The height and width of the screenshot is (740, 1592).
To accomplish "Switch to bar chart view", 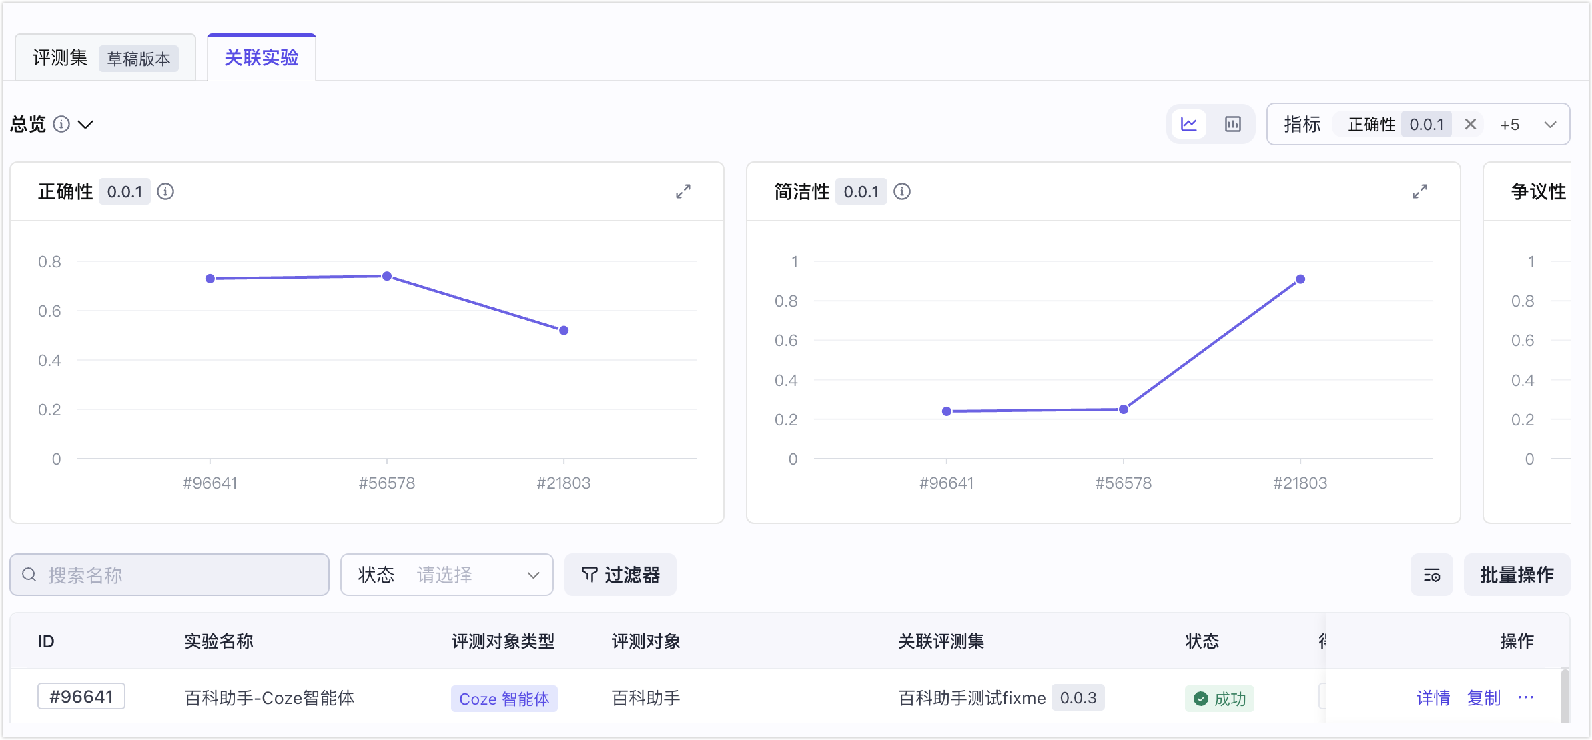I will pos(1233,125).
